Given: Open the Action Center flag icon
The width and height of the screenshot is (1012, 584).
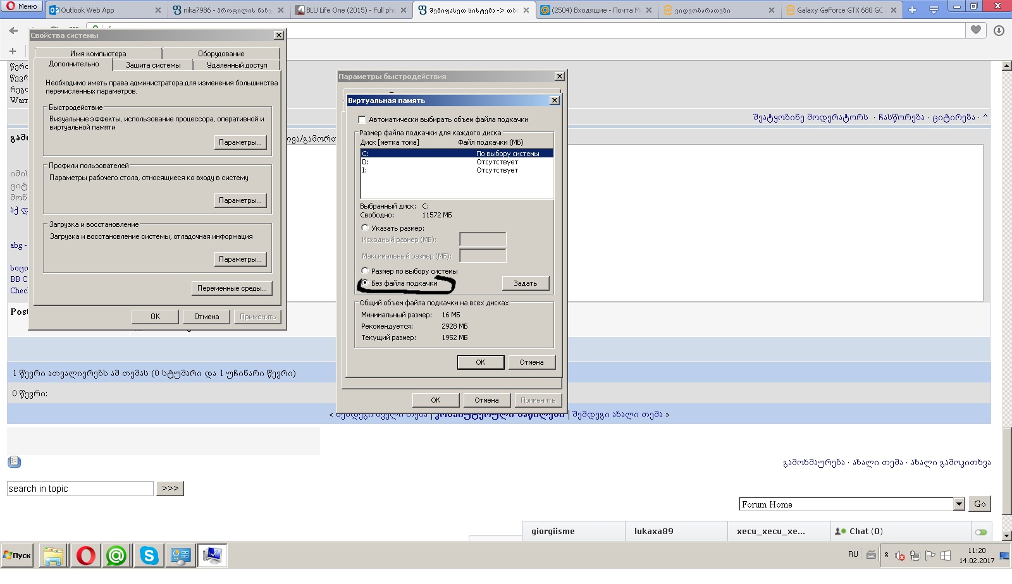Looking at the screenshot, I should pyautogui.click(x=930, y=556).
